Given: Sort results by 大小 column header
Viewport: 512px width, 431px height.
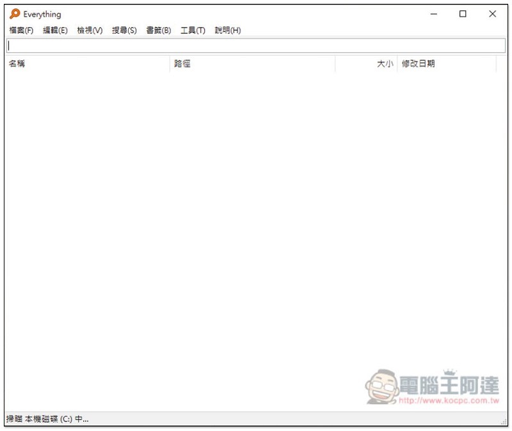Looking at the screenshot, I should click(x=366, y=63).
